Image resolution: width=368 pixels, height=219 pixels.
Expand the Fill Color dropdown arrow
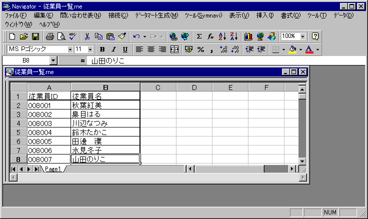[x=300, y=49]
